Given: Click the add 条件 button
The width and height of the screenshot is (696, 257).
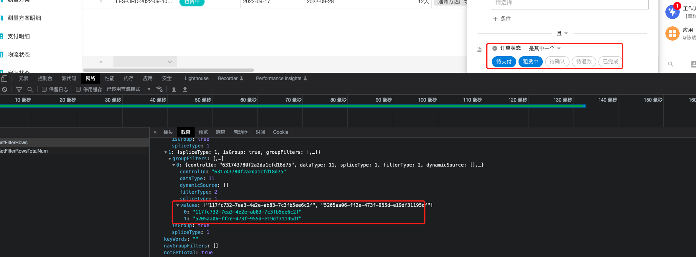Looking at the screenshot, I should 502,19.
